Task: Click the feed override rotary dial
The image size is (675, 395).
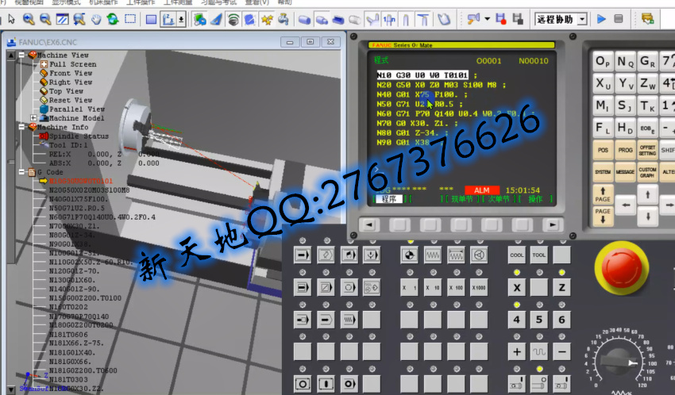Action: tap(619, 362)
